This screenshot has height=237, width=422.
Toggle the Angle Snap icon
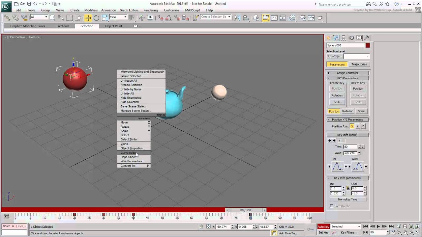[x=168, y=18]
